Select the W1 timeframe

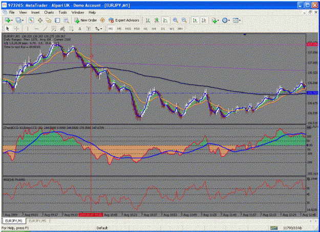coord(172,29)
